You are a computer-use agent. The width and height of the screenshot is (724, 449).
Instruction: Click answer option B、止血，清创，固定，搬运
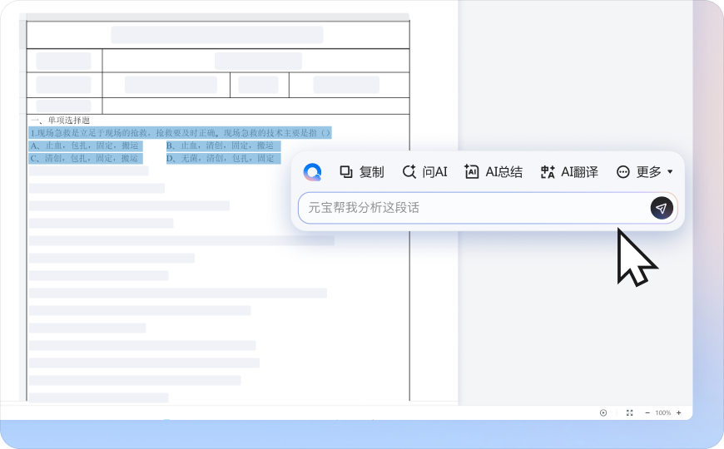click(x=224, y=146)
